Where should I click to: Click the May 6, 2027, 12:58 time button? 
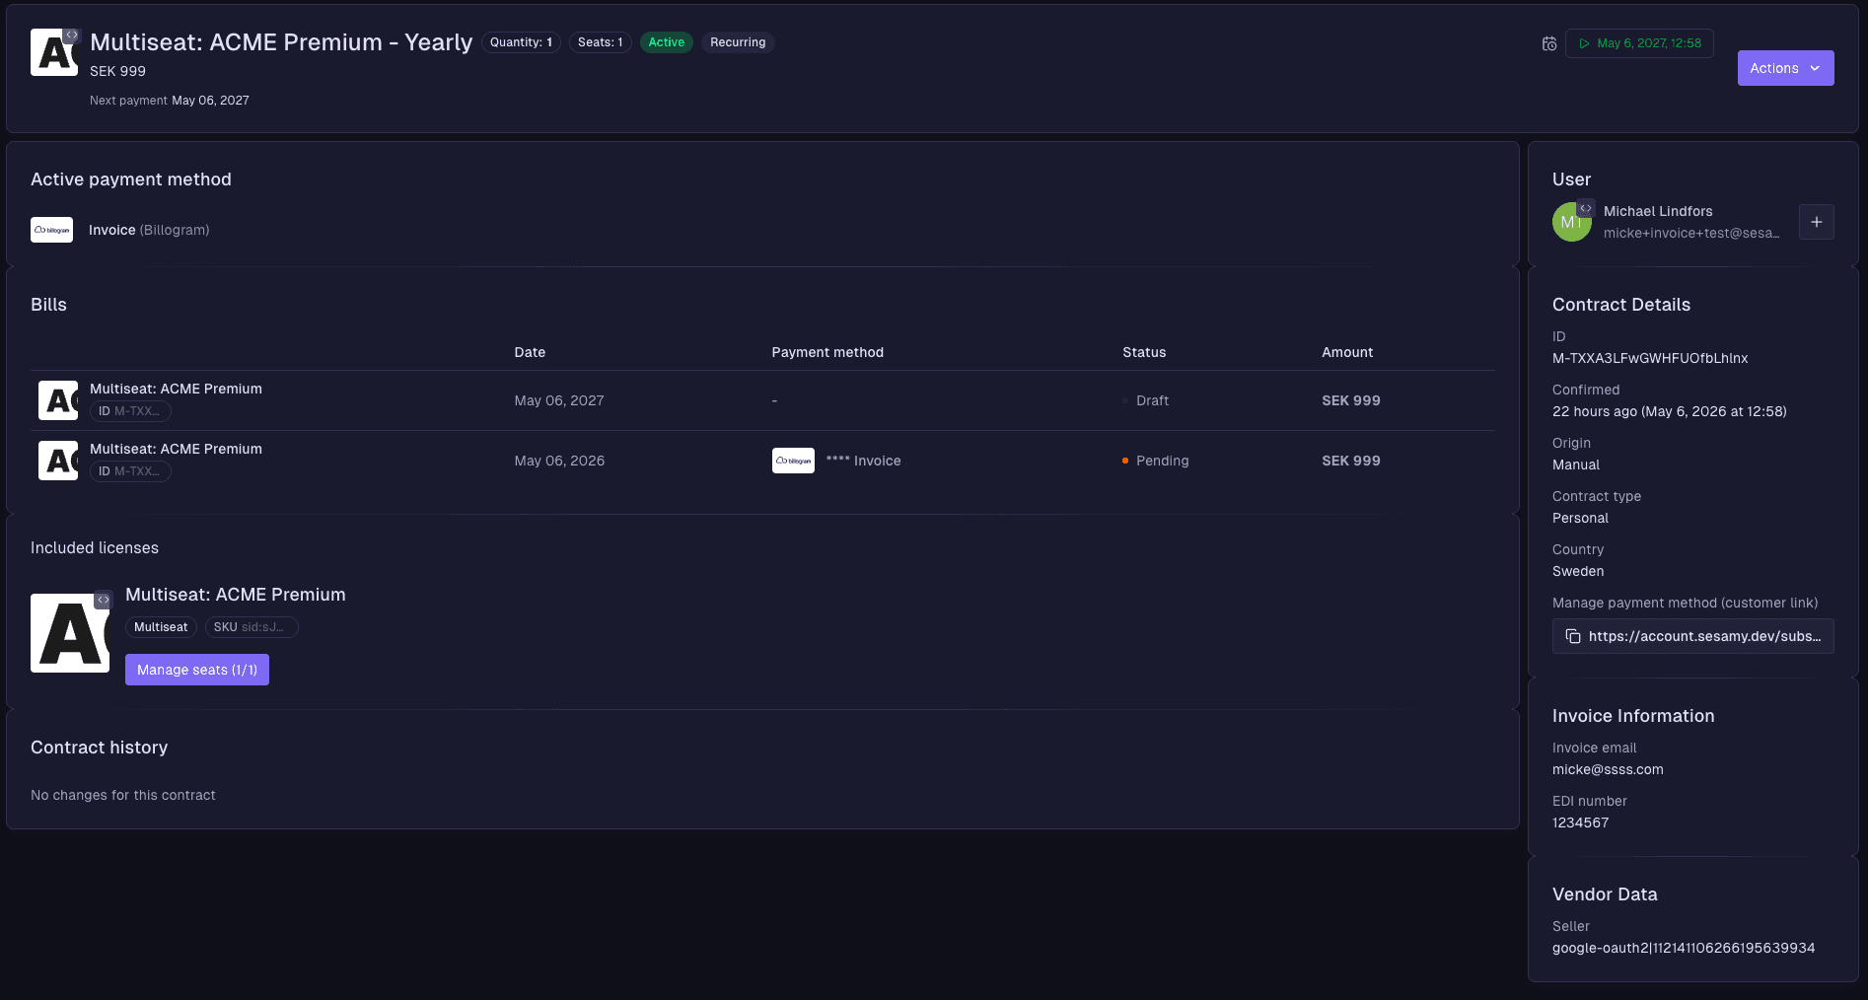pyautogui.click(x=1639, y=43)
